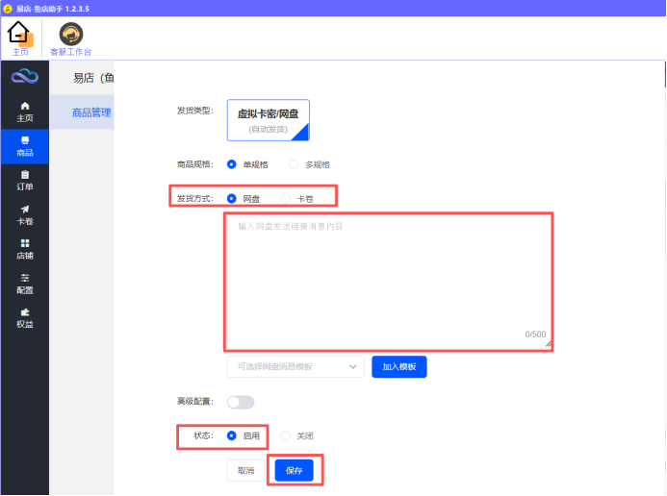The image size is (667, 496).
Task: Click the 加入模板 button
Action: click(399, 366)
